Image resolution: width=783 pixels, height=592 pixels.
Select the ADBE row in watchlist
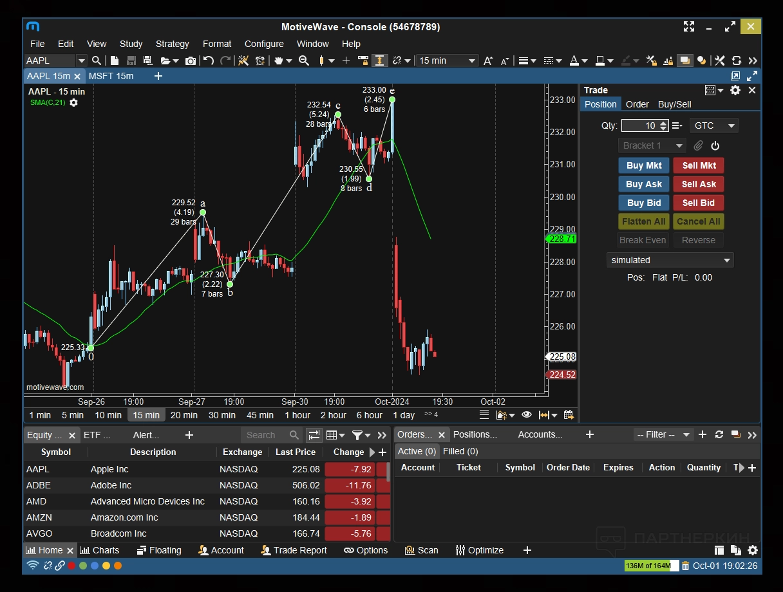207,485
